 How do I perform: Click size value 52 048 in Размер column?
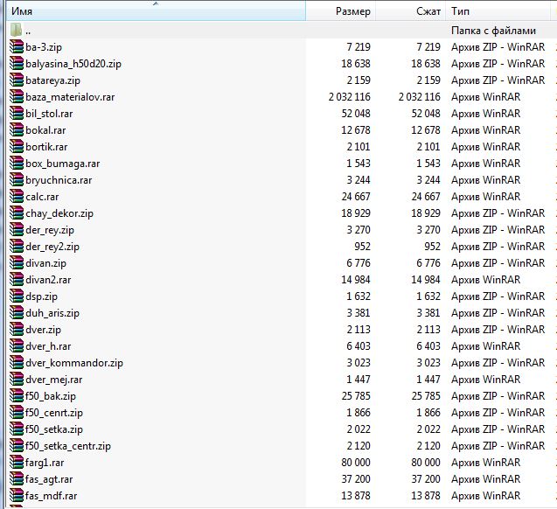tap(356, 114)
